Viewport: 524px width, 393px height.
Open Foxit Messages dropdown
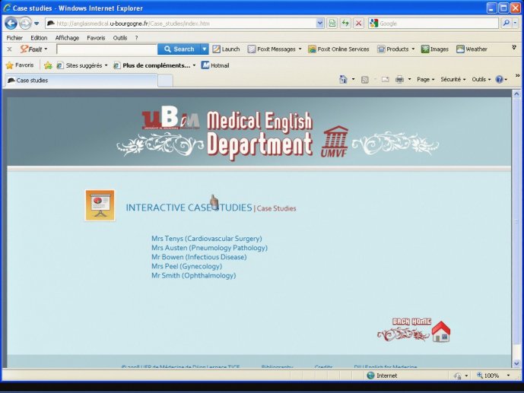(275, 49)
